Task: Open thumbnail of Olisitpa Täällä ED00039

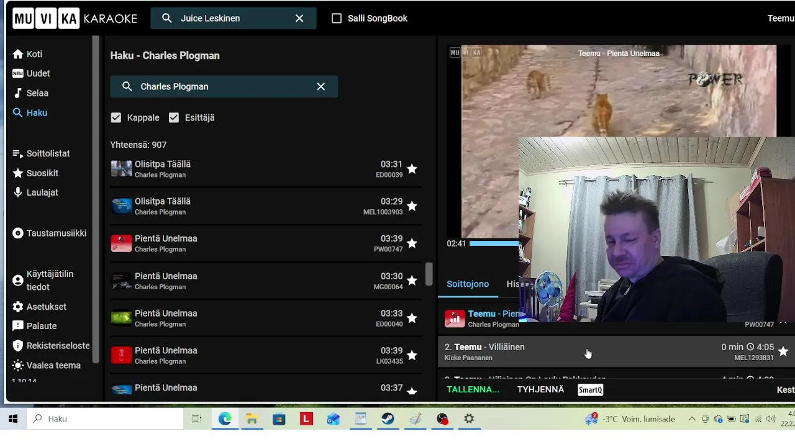Action: [121, 169]
